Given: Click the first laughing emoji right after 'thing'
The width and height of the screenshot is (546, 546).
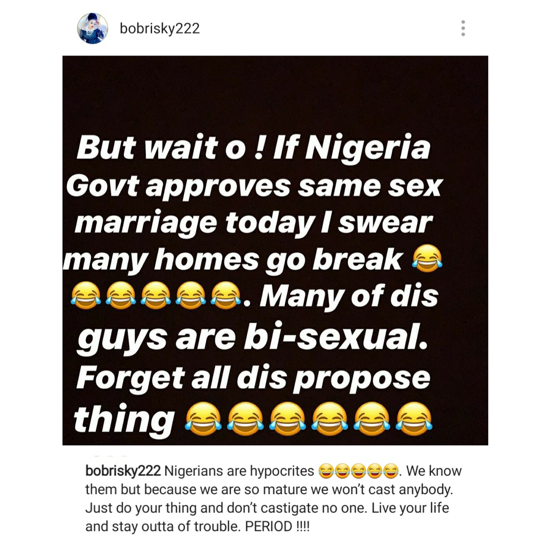Looking at the screenshot, I should (203, 419).
